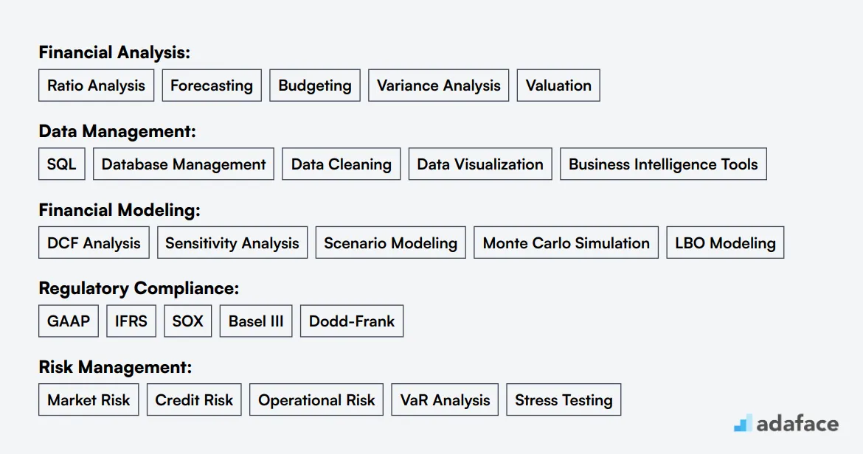Screen dimensions: 863x454
Task: Click the Dodd-Frank tag
Action: (352, 321)
